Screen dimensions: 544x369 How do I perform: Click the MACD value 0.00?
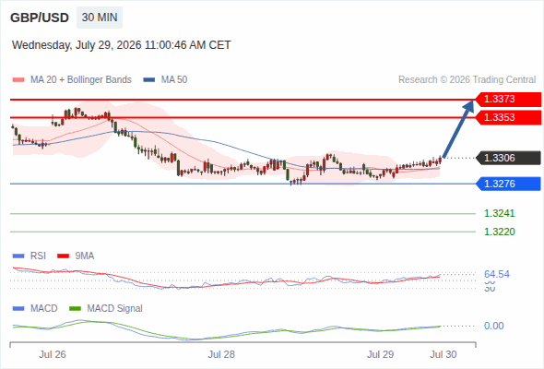coord(493,326)
